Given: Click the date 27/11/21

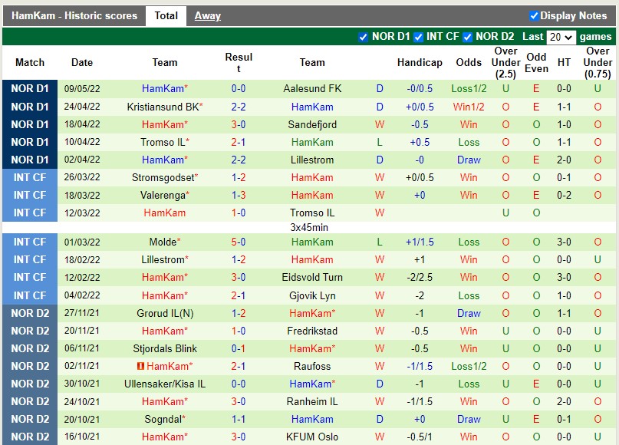Looking at the screenshot, I should 82,313.
